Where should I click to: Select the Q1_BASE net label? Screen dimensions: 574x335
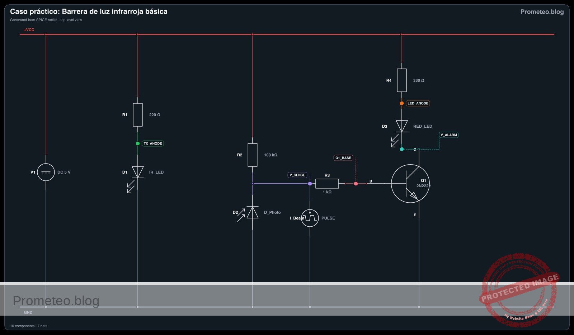[343, 158]
